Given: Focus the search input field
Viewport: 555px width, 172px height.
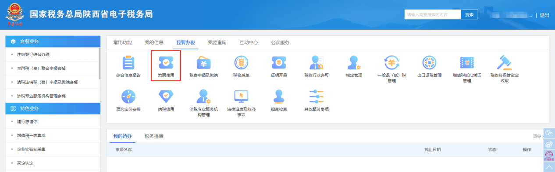Looking at the screenshot, I should point(433,15).
